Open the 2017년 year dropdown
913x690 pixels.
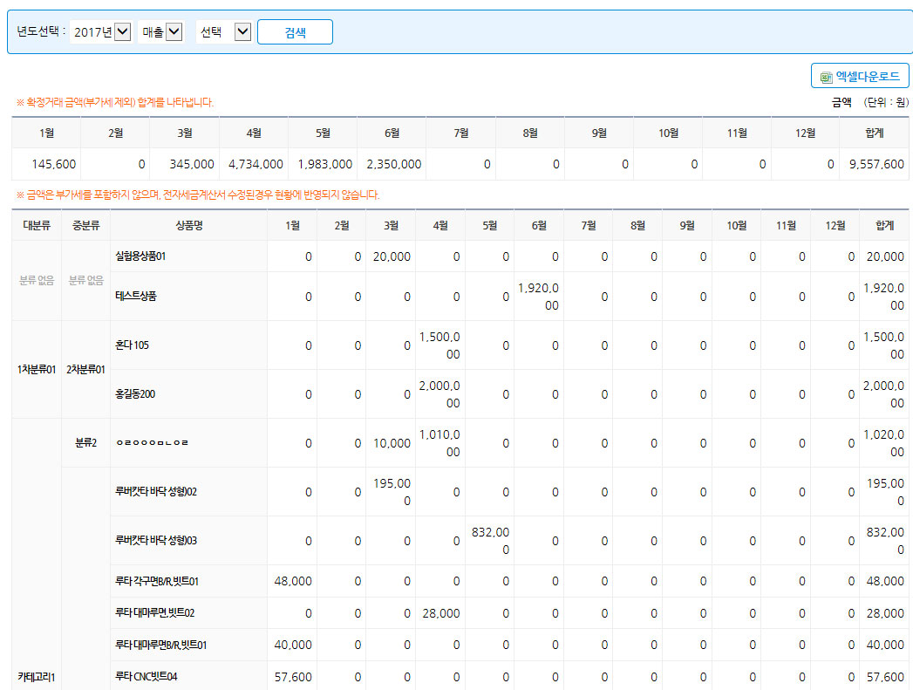(101, 31)
